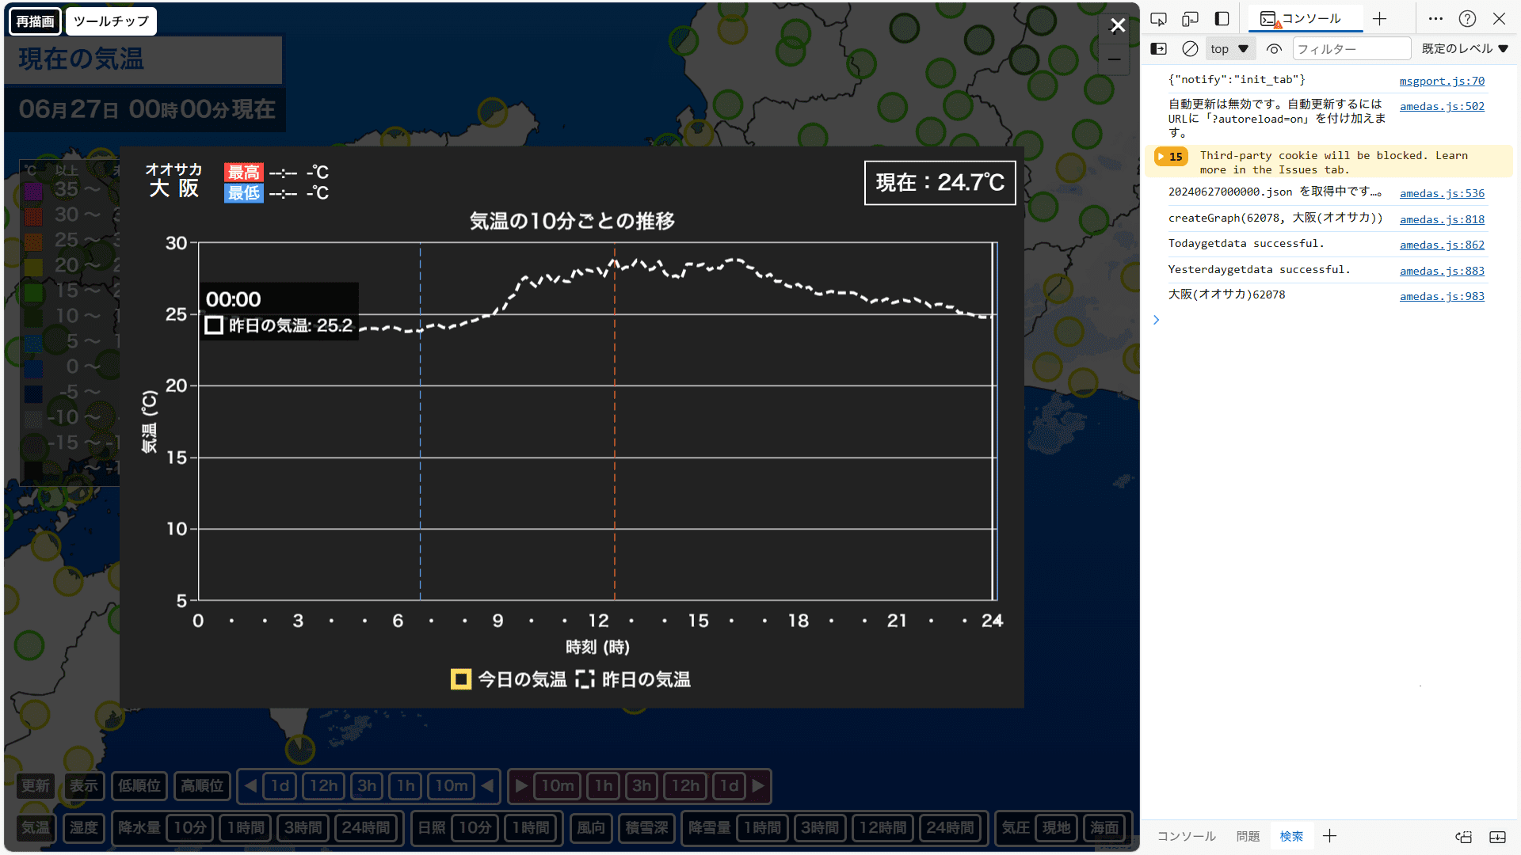Select the ツールチップ tab
Screen dimensions: 1521x855
pyautogui.click(x=111, y=21)
